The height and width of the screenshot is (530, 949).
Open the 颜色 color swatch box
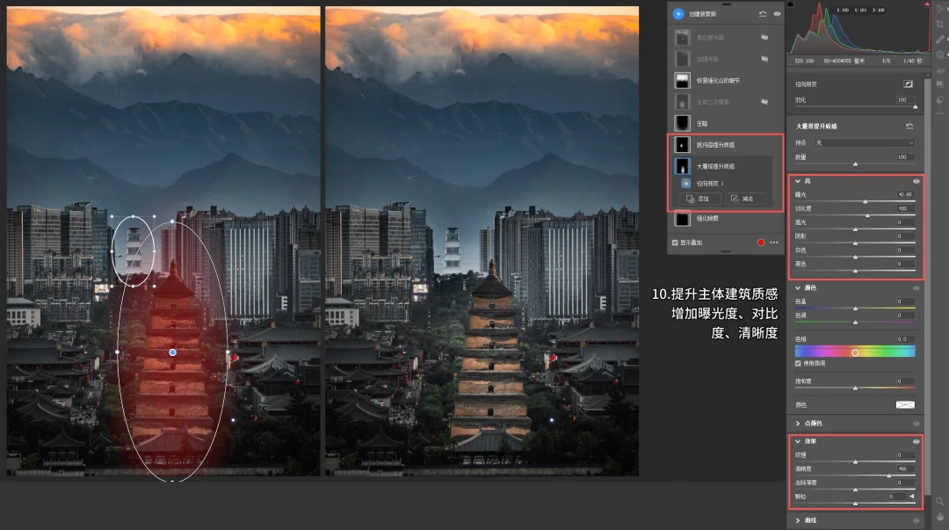click(905, 404)
